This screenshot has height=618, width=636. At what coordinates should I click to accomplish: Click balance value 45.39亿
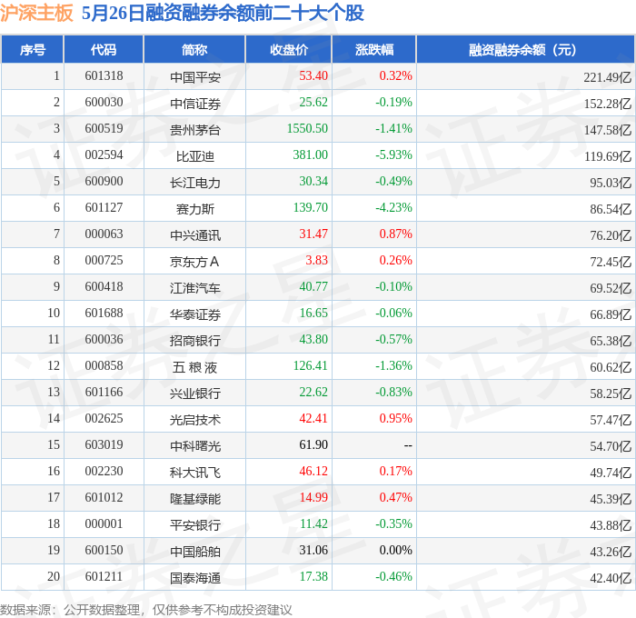(x=611, y=499)
